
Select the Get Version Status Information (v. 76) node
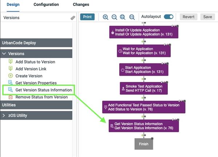(x=144, y=126)
